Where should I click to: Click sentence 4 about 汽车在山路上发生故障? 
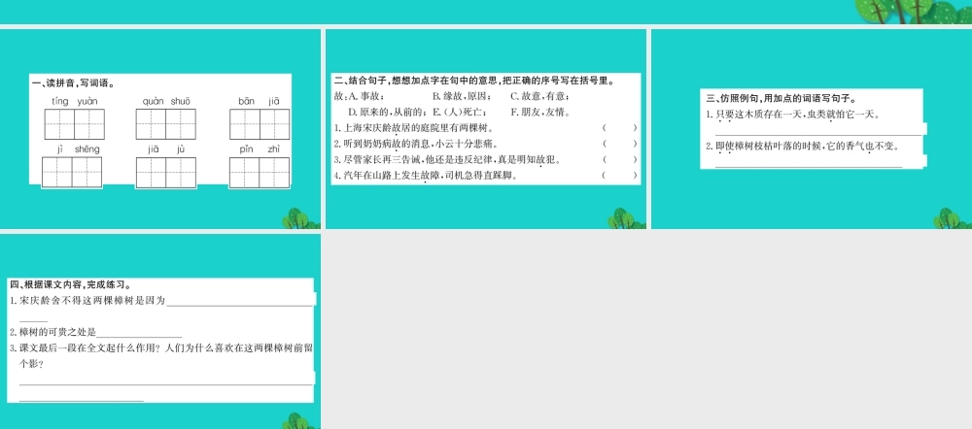click(x=426, y=175)
